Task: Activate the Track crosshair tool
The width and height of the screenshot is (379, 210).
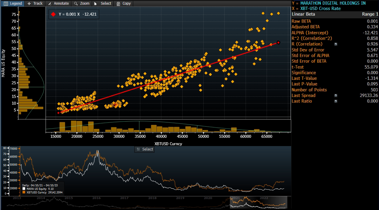Action: click(35, 3)
